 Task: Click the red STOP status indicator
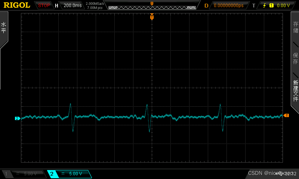(44, 6)
